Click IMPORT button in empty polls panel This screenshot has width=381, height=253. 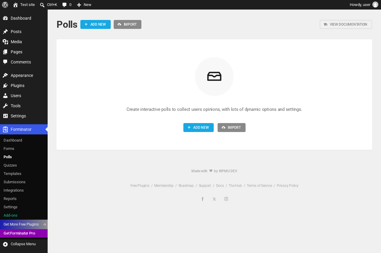click(x=232, y=128)
